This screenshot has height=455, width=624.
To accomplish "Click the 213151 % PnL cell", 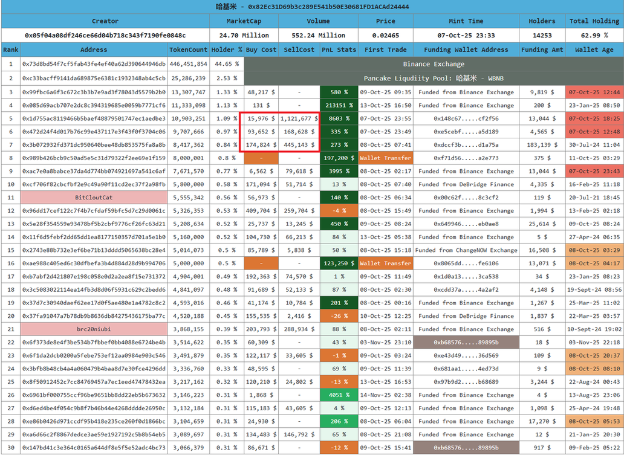I will pyautogui.click(x=338, y=105).
